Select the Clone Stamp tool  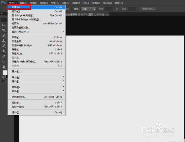point(4,41)
